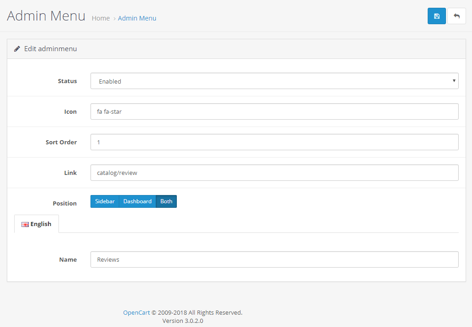Click the Link field containing catalog/review

point(274,173)
